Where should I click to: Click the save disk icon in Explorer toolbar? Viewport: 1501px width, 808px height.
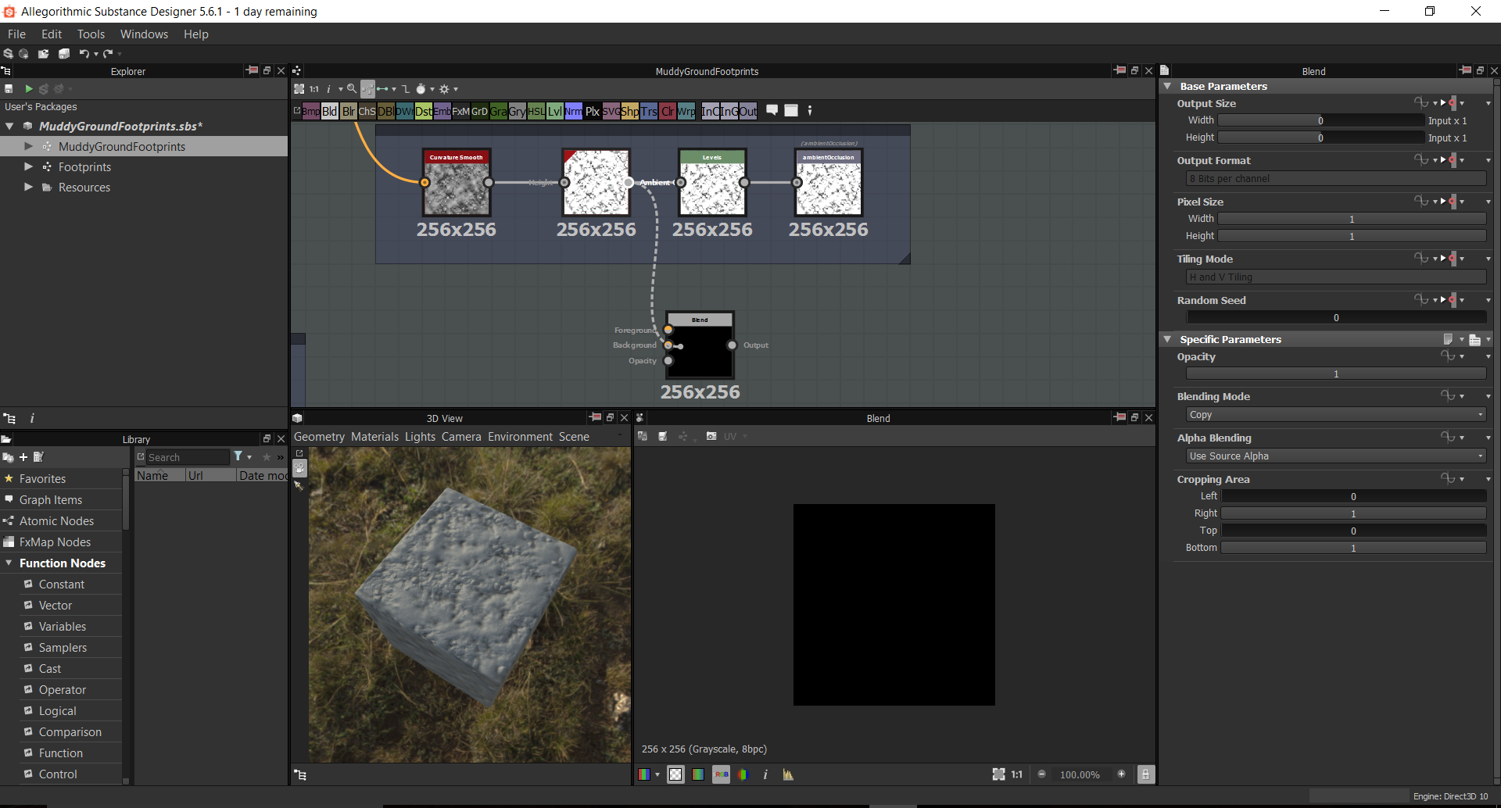point(9,89)
